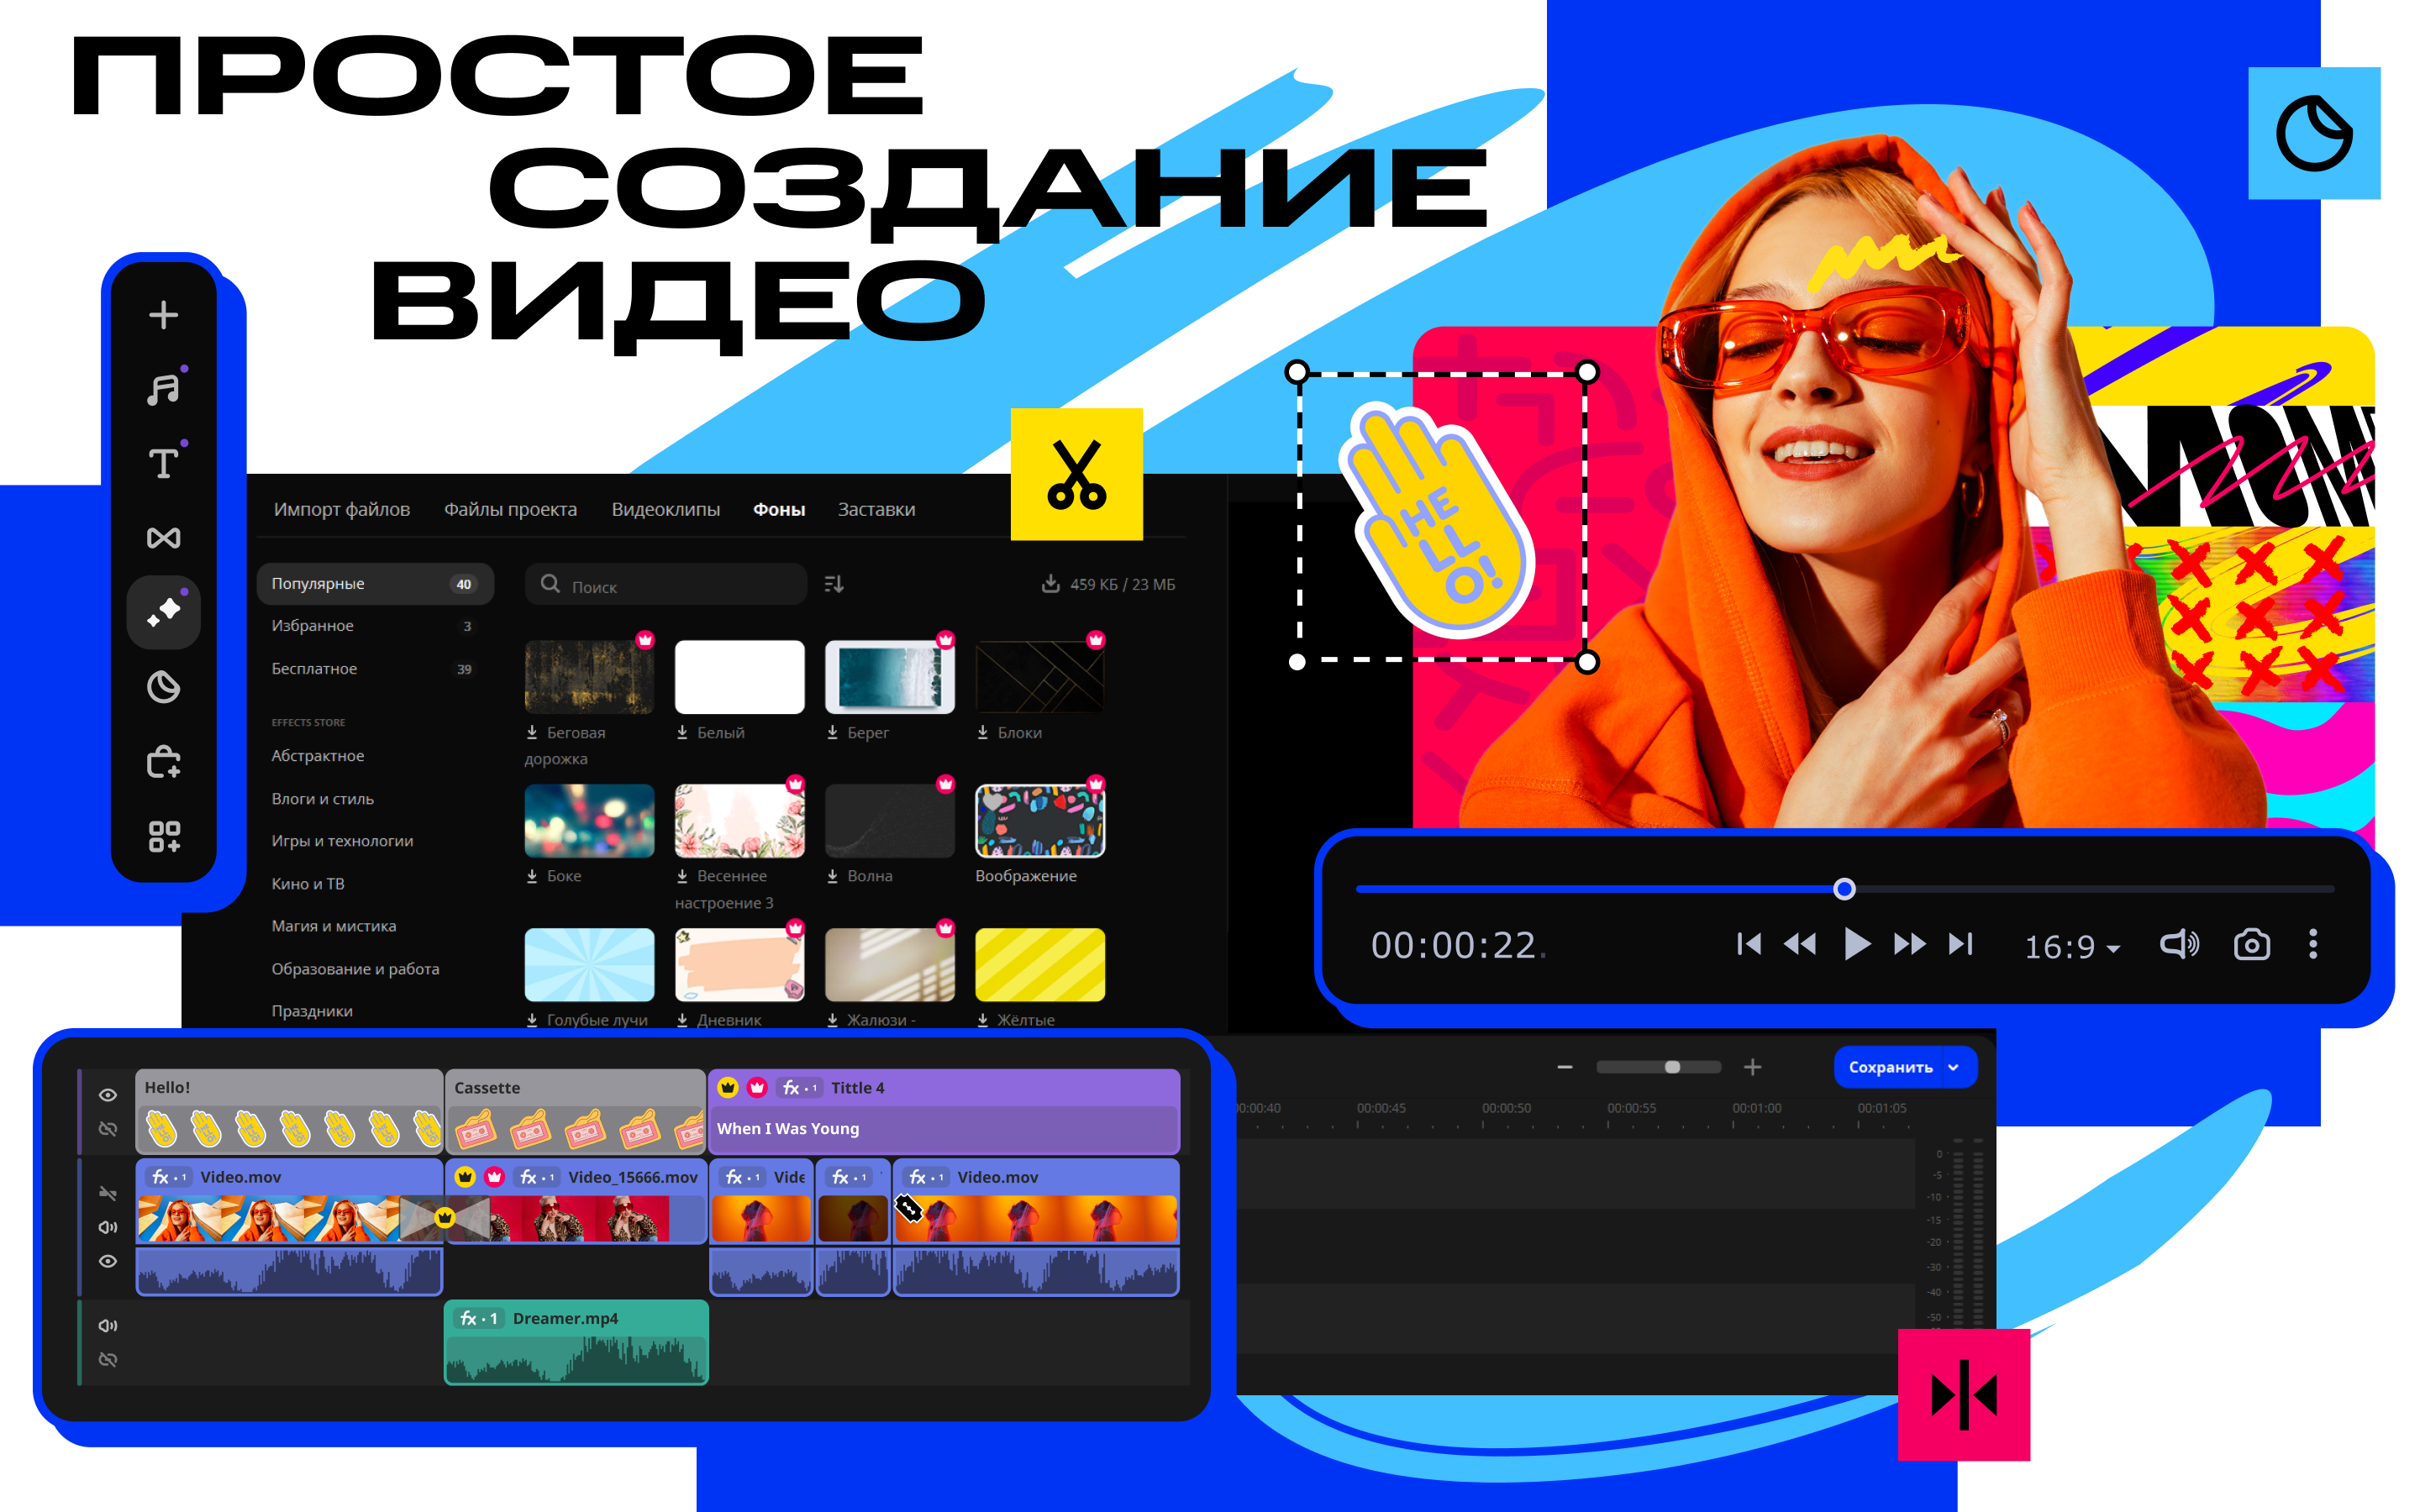Open the transitions bowtie icon
2420x1512 pixels.
(x=163, y=538)
